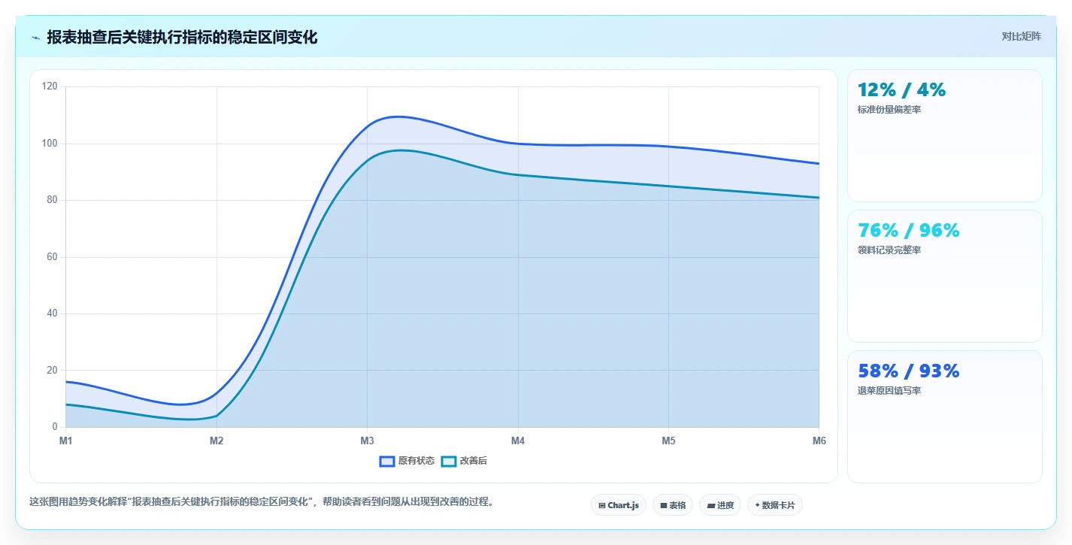Click the 进度 pill's leading icon
Viewport: 1072px width, 545px height.
click(x=711, y=506)
